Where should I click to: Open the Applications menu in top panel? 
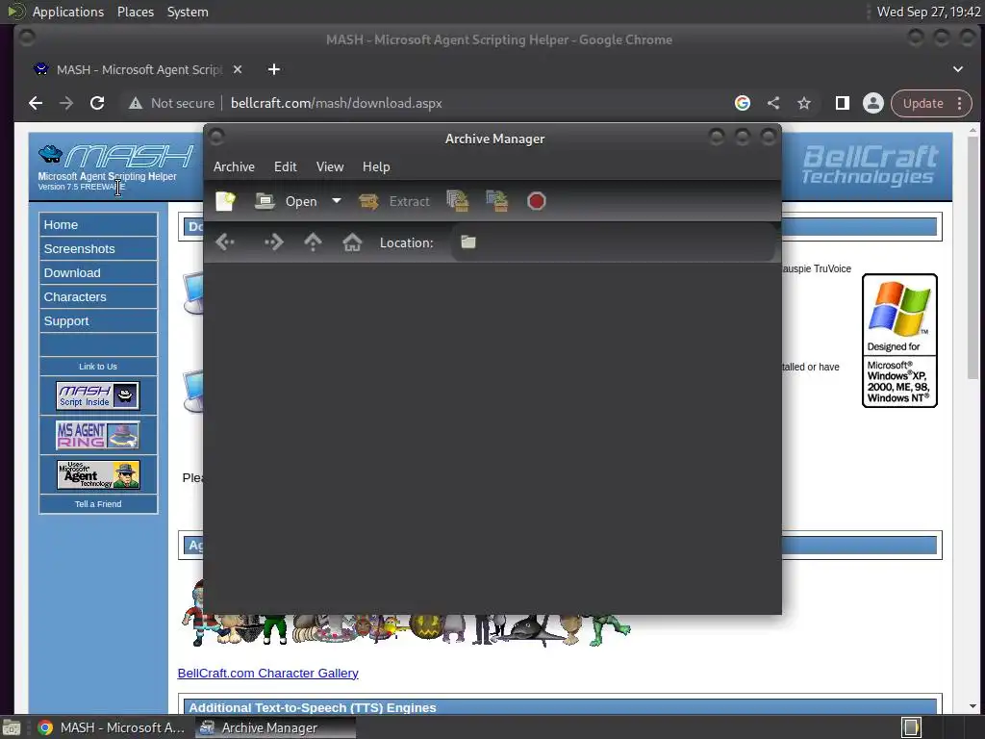[x=68, y=12]
